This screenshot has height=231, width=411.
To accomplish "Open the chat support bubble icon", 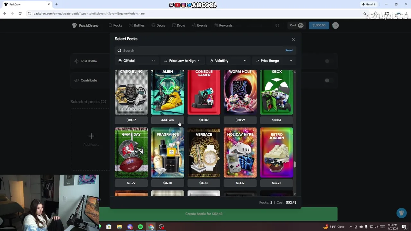I will tap(401, 213).
